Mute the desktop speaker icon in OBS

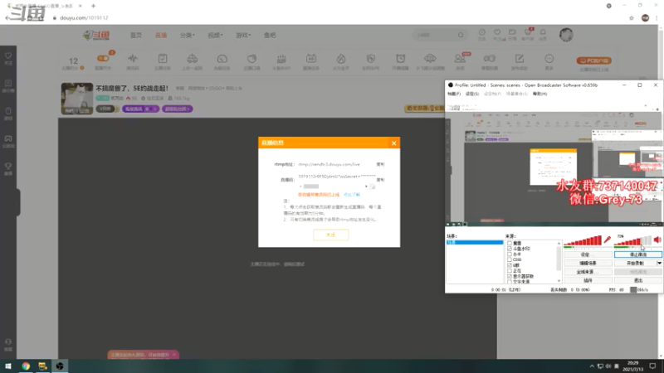point(657,240)
